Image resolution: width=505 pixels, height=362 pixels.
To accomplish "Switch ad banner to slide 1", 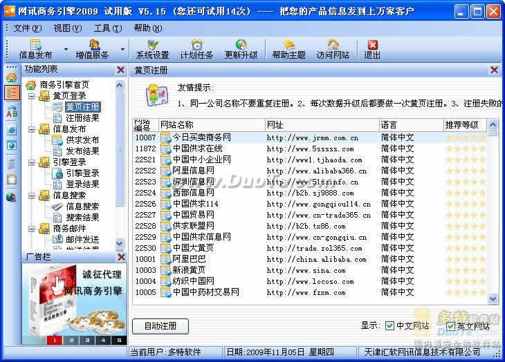I will (x=55, y=340).
